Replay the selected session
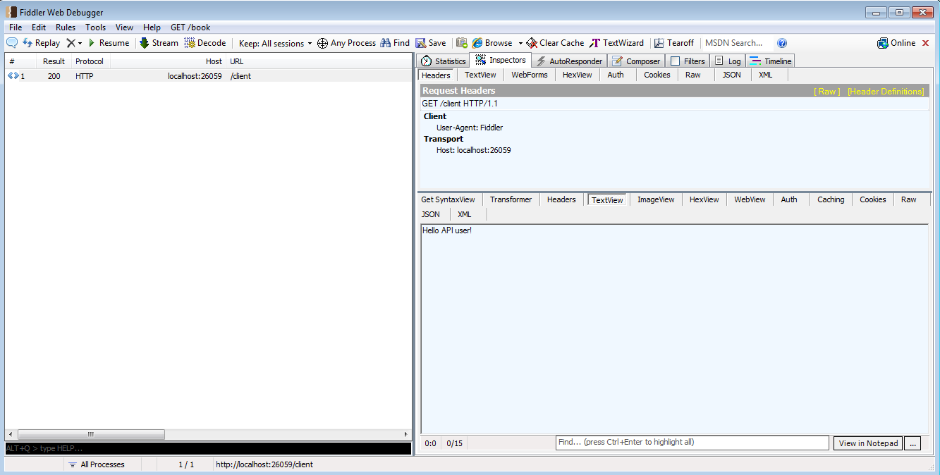 pos(42,43)
